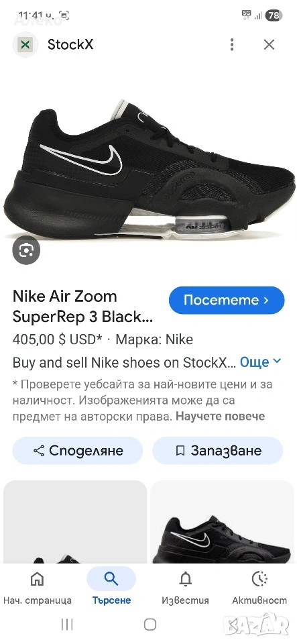The width and height of the screenshot is (297, 644).
Task: Open the Научете повече link
Action: tap(221, 416)
